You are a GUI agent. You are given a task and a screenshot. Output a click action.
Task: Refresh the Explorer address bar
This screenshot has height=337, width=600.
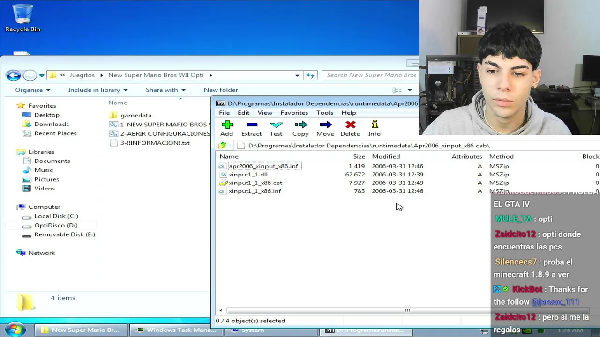coord(310,75)
